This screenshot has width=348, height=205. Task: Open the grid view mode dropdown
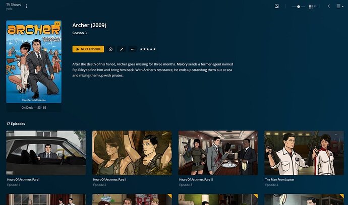(x=312, y=7)
